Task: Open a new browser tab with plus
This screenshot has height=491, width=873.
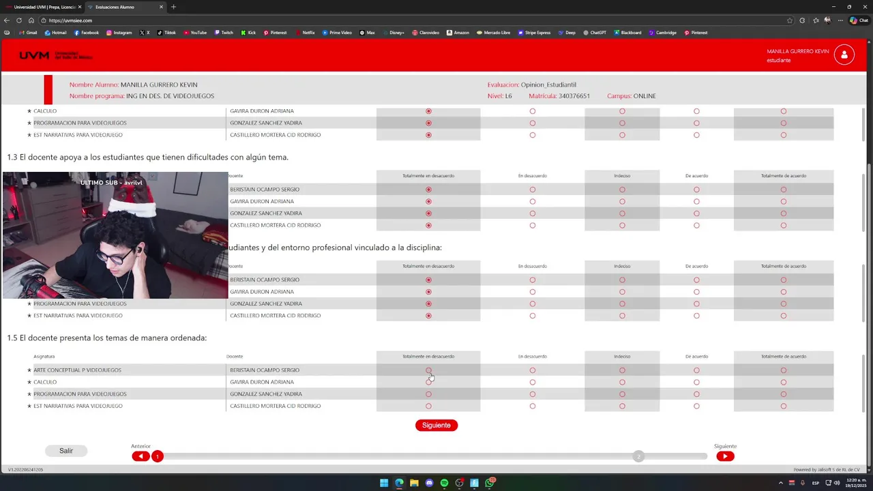Action: tap(173, 7)
